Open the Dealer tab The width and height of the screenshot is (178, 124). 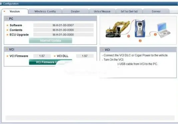pos(75,11)
